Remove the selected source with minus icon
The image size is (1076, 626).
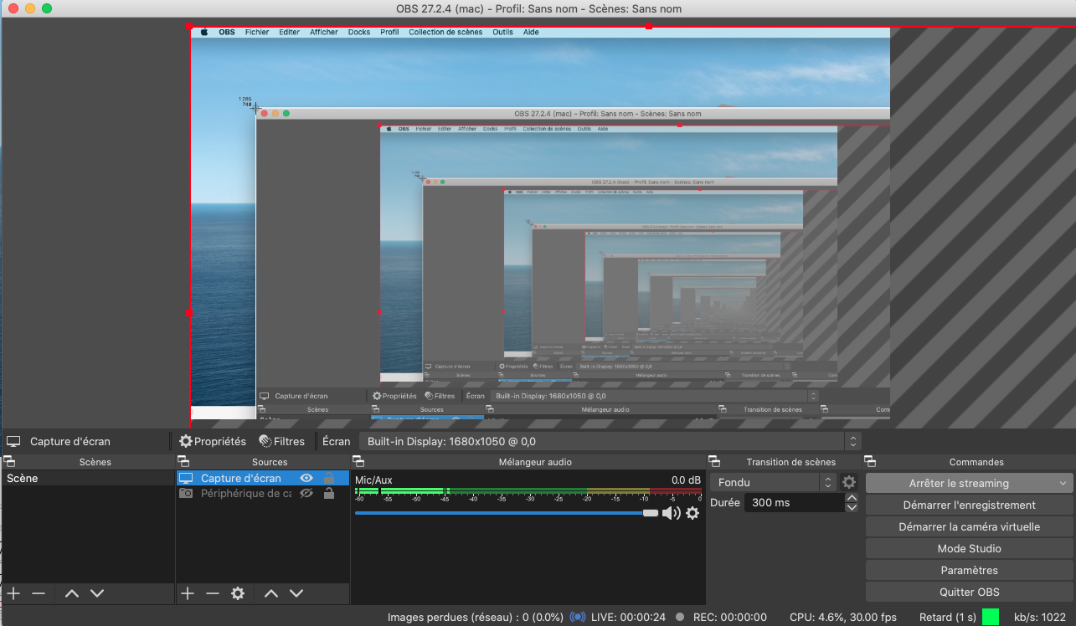(x=213, y=593)
